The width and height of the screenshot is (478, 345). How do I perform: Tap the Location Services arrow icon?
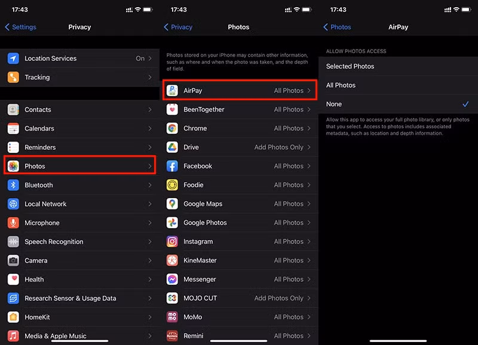point(13,58)
